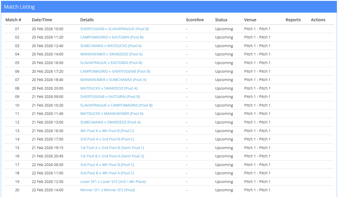Click the Date/Time column header
Image resolution: width=339 pixels, height=197 pixels.
pyautogui.click(x=42, y=20)
